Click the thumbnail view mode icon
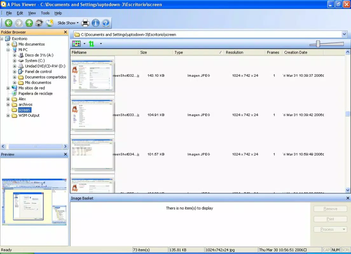The width and height of the screenshot is (351, 254). pyautogui.click(x=76, y=43)
